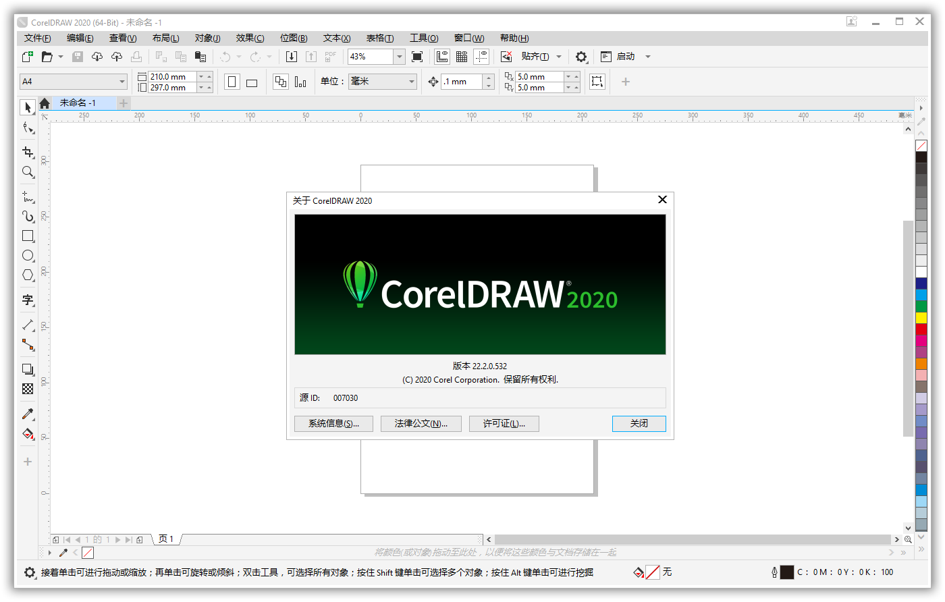Toggle portrait page orientation

(232, 82)
